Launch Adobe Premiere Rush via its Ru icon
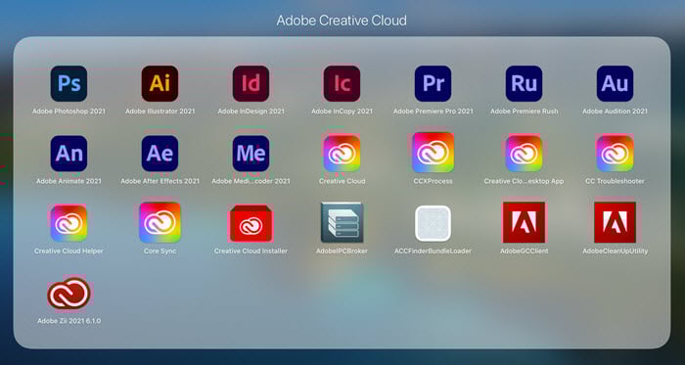This screenshot has height=365, width=685. point(524,83)
